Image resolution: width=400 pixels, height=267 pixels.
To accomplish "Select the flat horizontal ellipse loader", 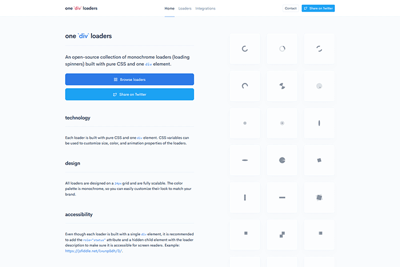I will pos(245,160).
